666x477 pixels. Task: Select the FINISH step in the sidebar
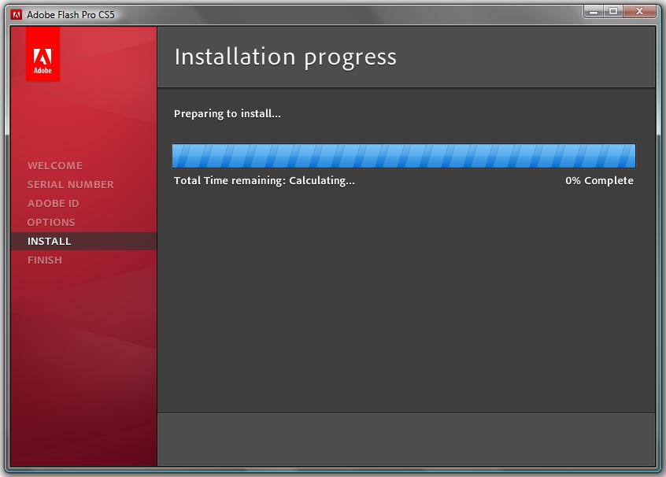tap(46, 260)
